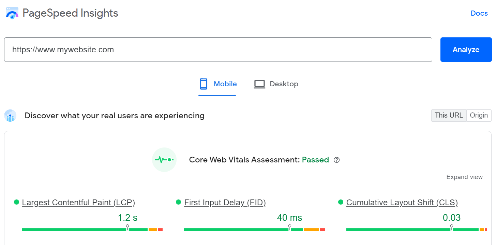The image size is (496, 245).
Task: Toggle This URL data scope
Action: 448,116
